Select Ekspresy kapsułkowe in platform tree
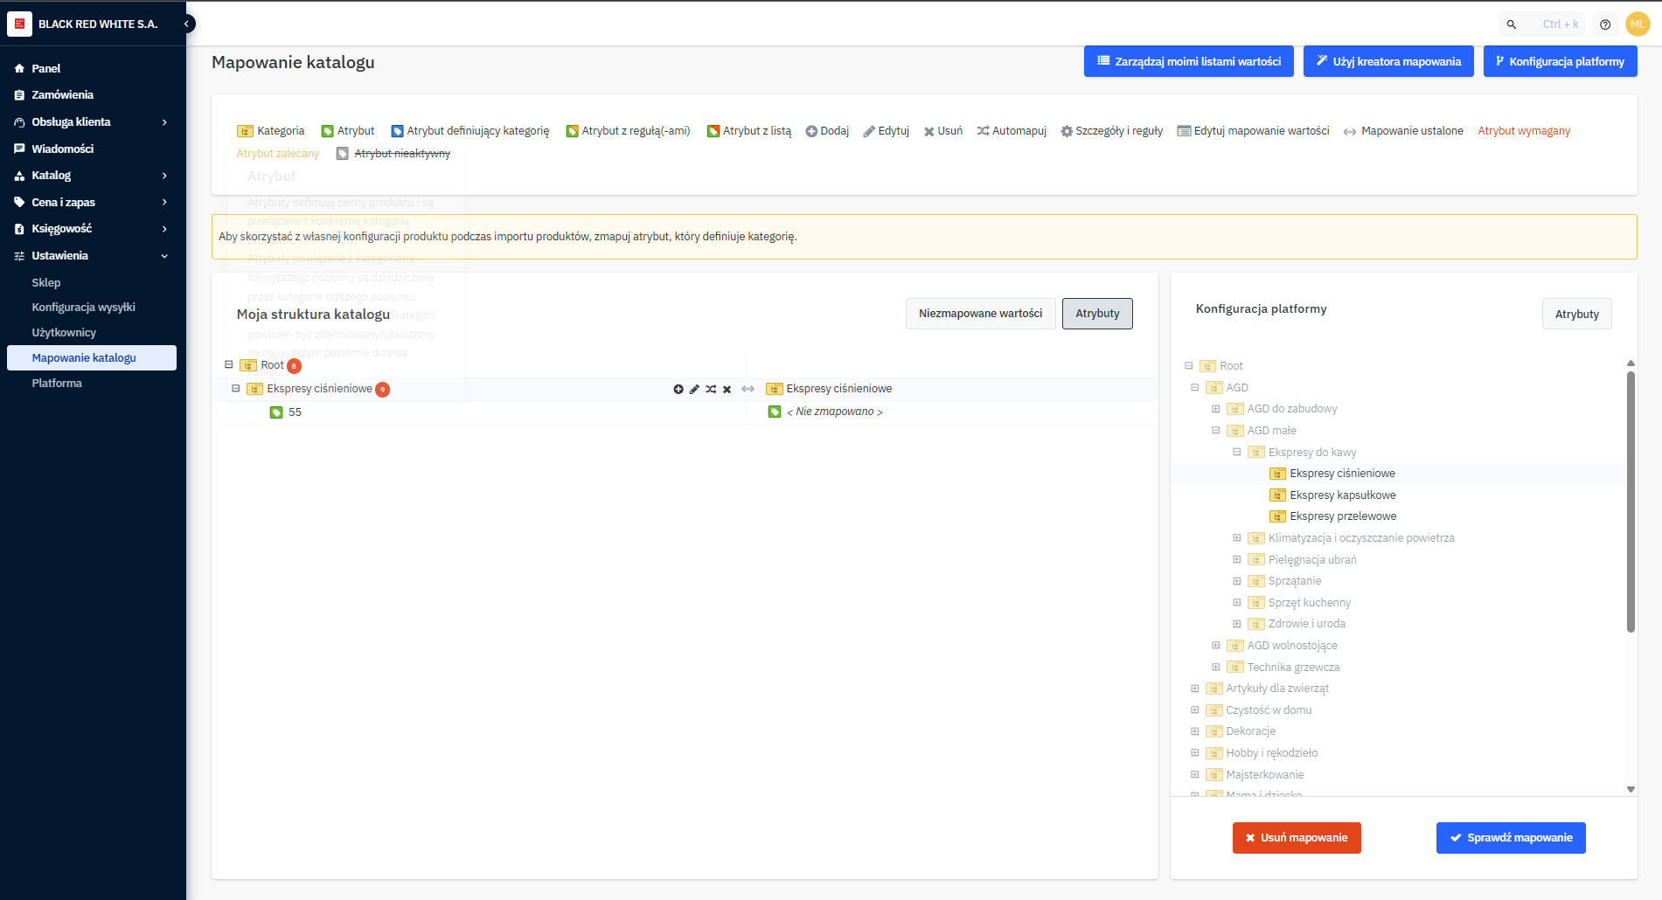 click(x=1342, y=495)
